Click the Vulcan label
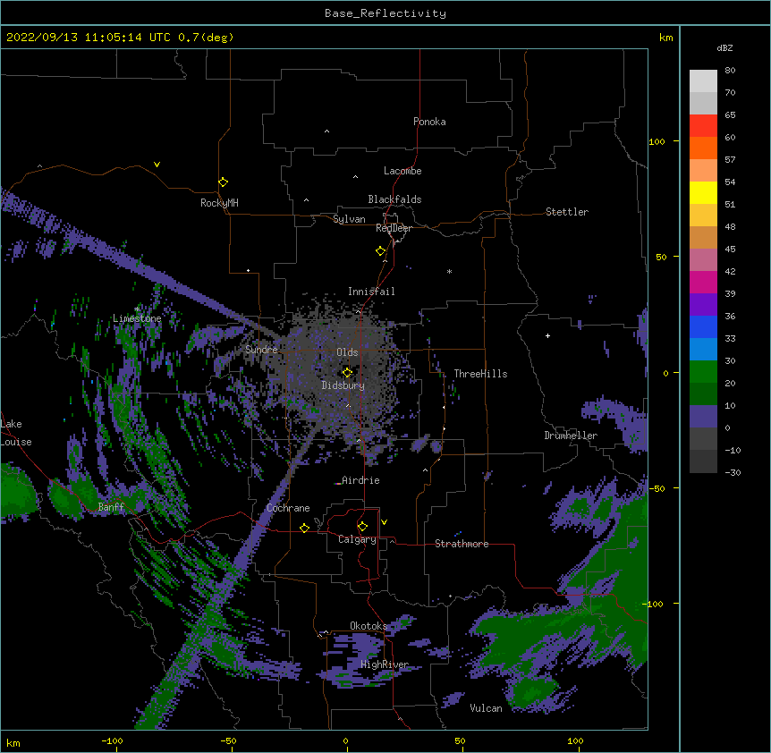Viewport: 771px width, 753px height. pyautogui.click(x=486, y=708)
